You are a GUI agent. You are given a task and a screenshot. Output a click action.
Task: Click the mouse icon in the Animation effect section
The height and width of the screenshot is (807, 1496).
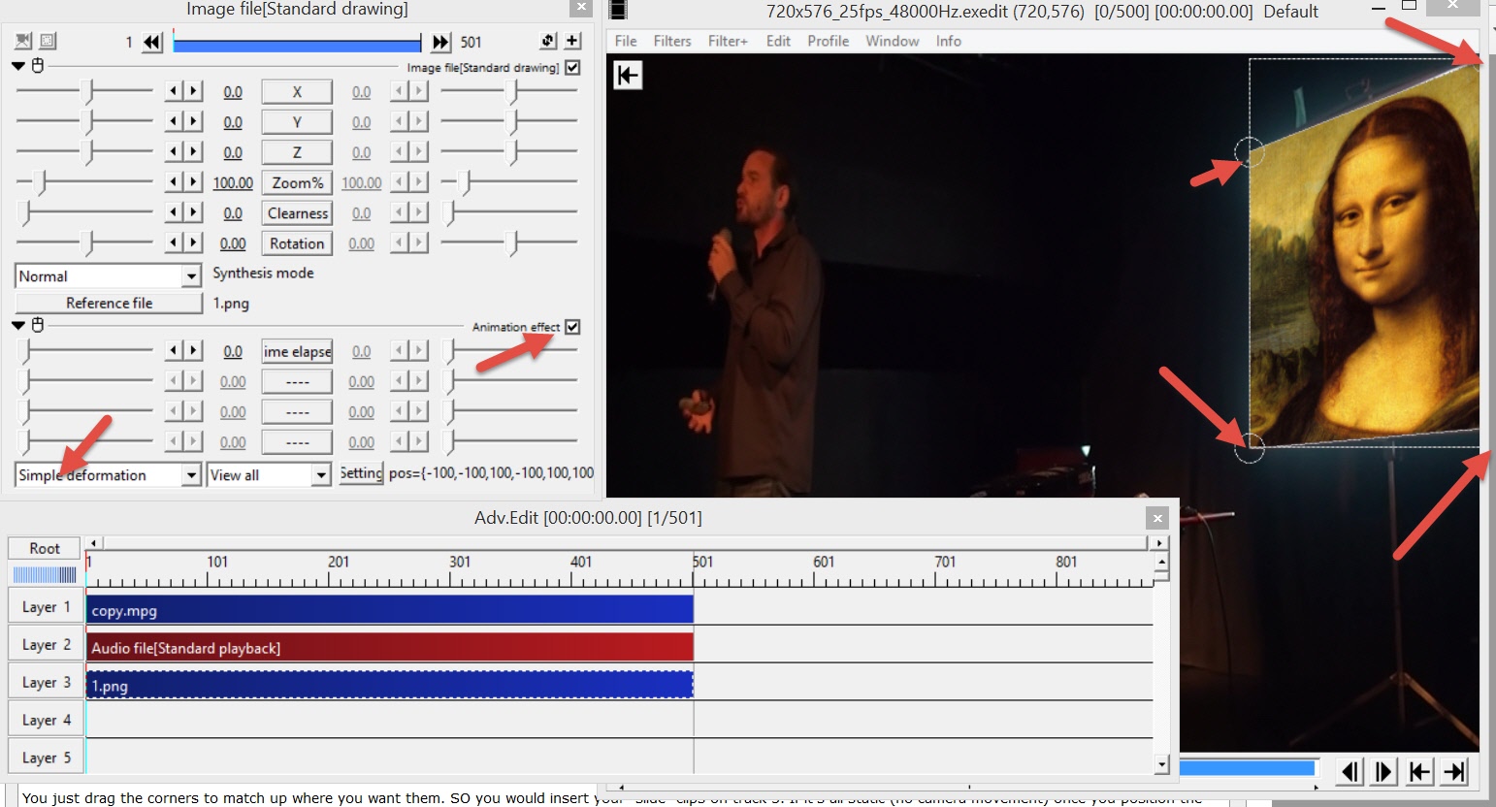[38, 325]
